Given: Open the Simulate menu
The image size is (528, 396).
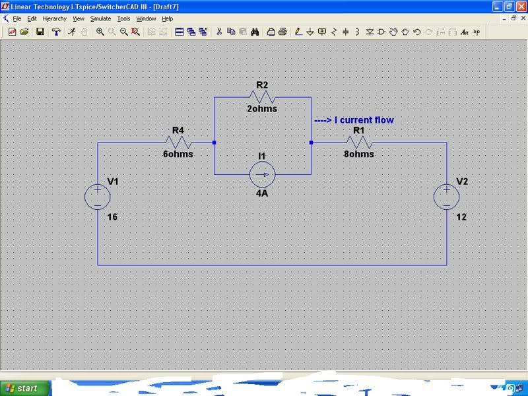Looking at the screenshot, I should [101, 18].
